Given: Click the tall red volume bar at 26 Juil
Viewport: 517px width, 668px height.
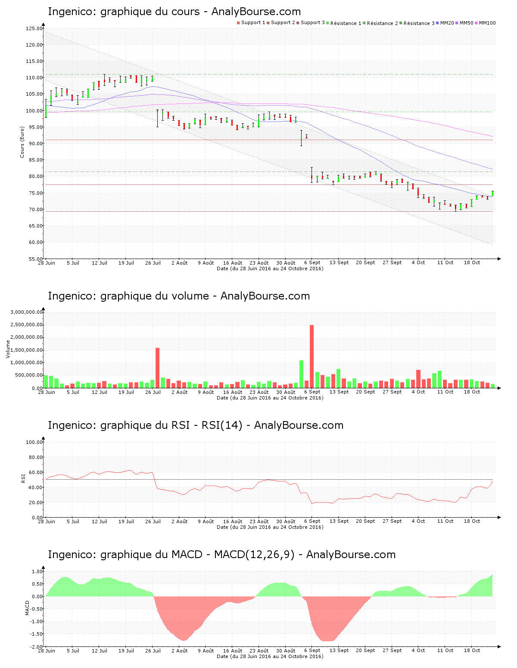Looking at the screenshot, I should pos(157,368).
